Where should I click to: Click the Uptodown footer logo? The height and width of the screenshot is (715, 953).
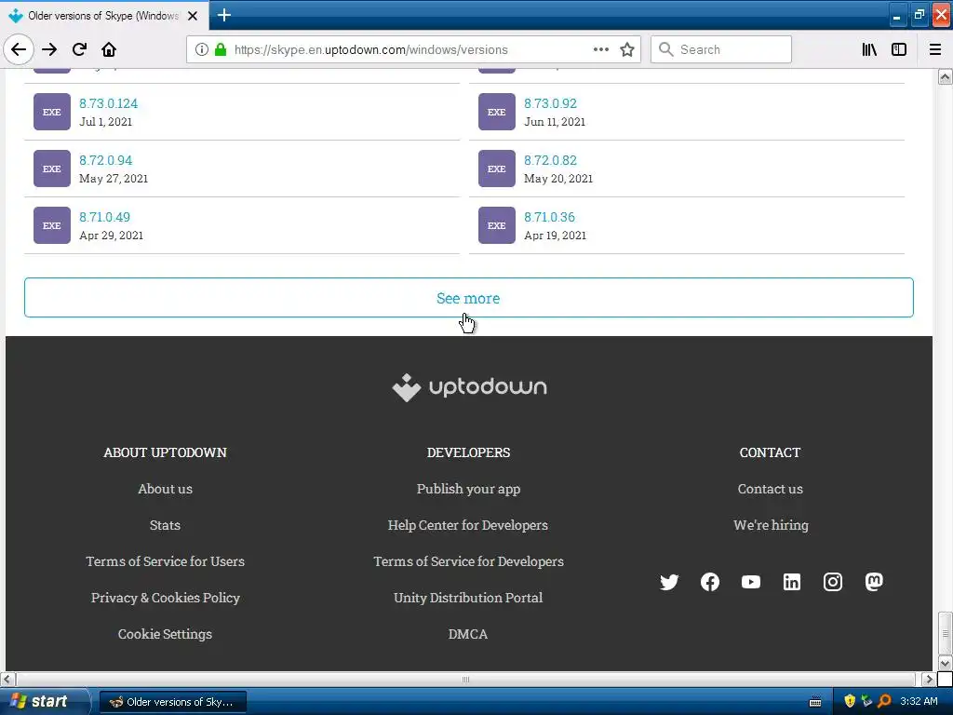tap(469, 386)
